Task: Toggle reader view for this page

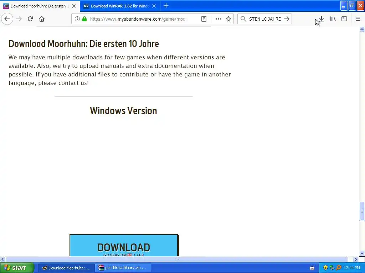Action: pos(204,19)
